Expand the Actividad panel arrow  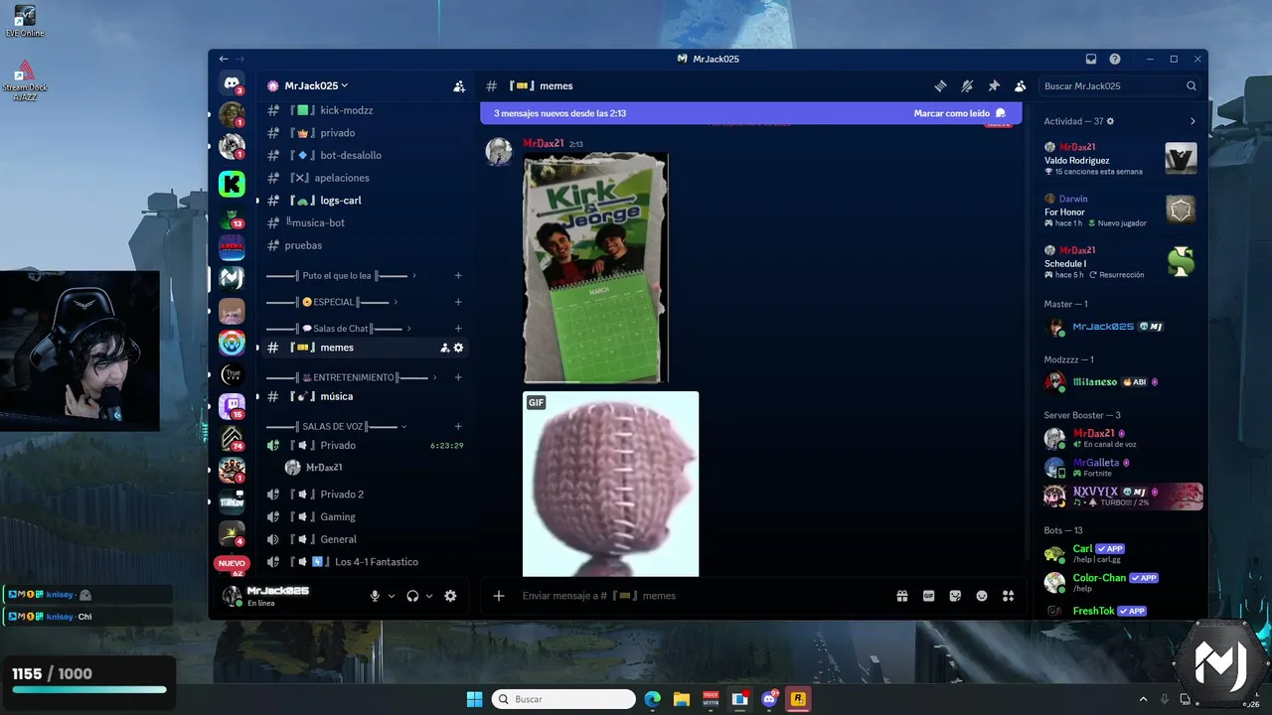coord(1192,121)
